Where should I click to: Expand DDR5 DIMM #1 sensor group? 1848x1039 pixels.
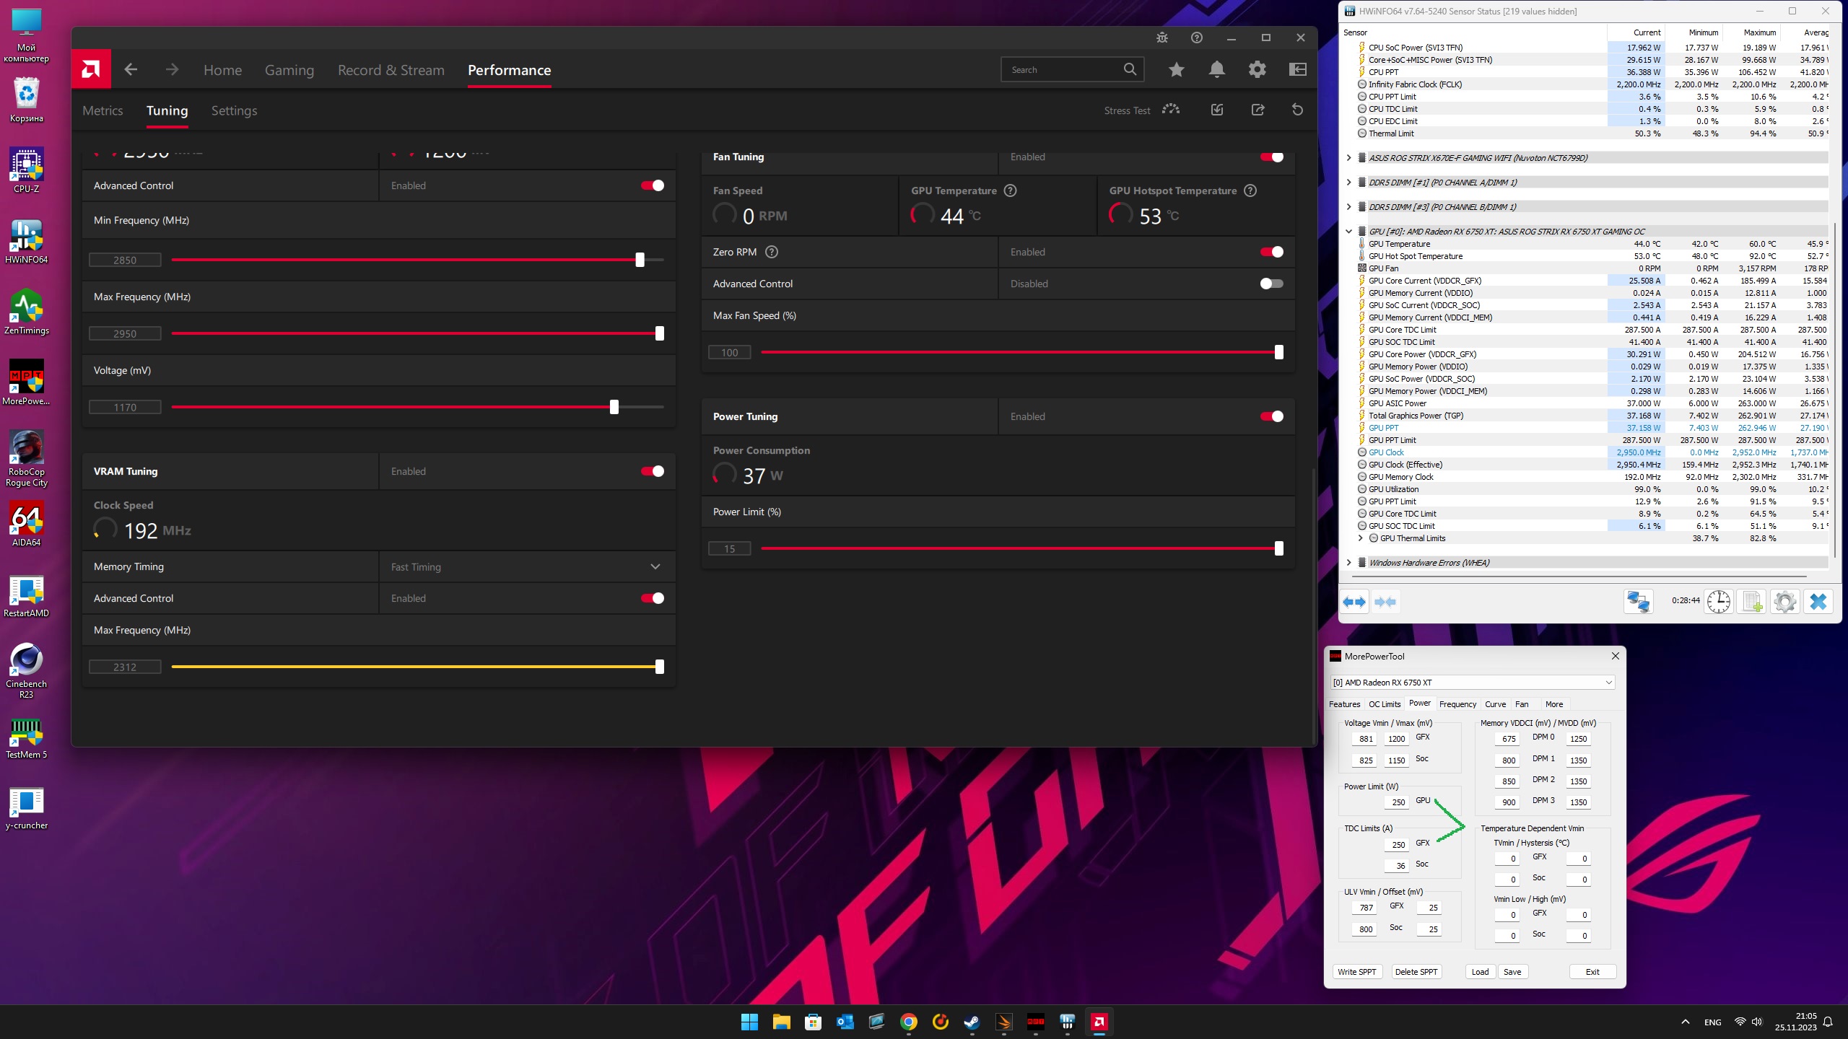coord(1348,183)
